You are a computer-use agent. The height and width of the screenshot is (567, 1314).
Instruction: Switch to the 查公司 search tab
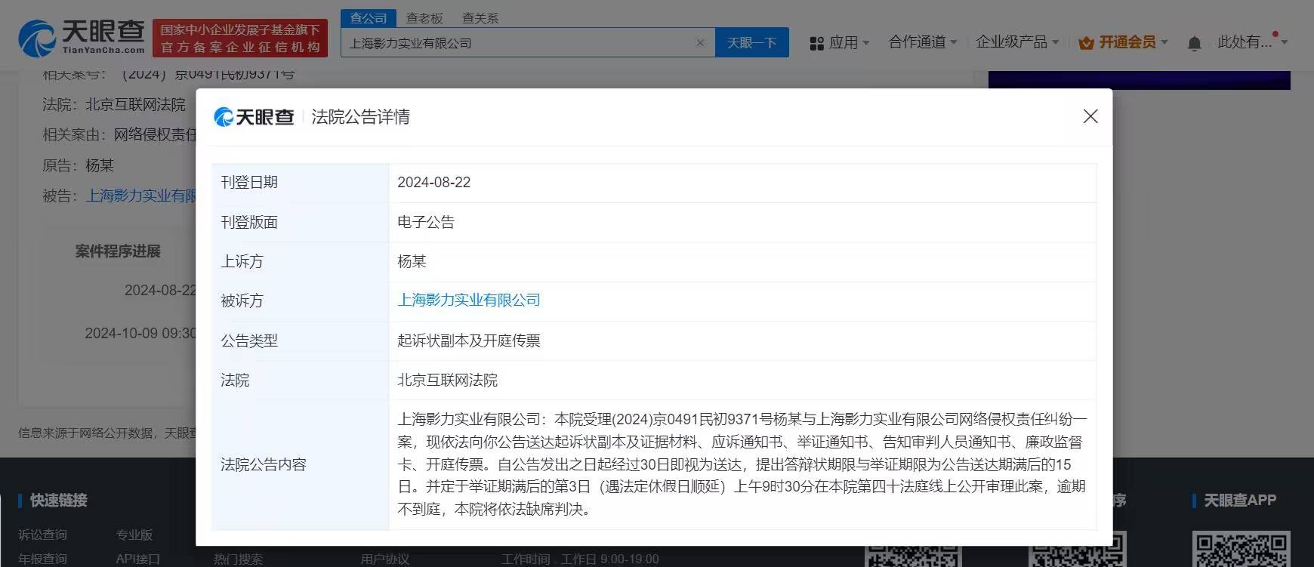[x=369, y=18]
